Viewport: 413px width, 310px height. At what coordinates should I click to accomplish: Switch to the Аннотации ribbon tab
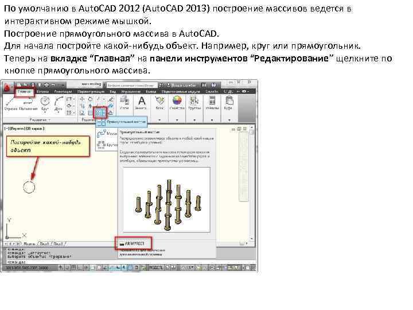click(x=63, y=91)
